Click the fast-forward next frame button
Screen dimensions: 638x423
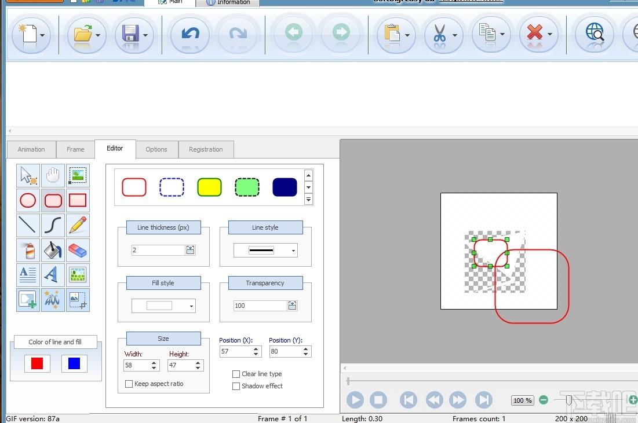[458, 400]
